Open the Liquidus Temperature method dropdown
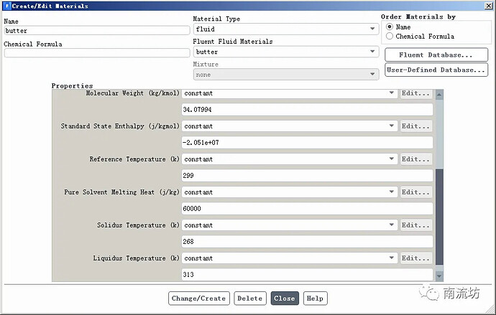Viewport: 496px width, 315px height. (x=290, y=258)
